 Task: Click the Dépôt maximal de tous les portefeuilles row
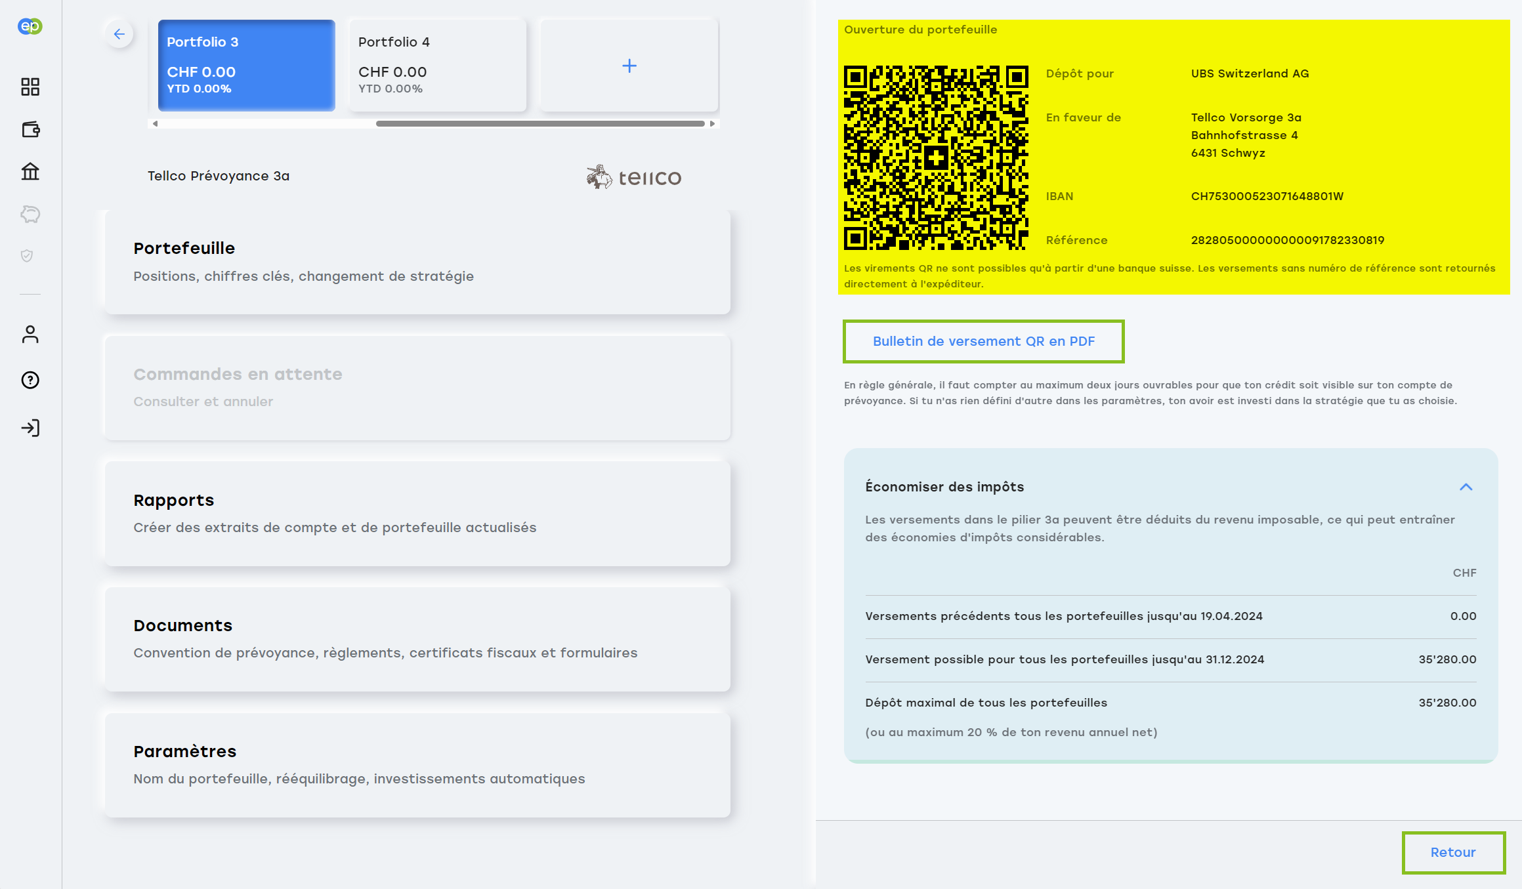(x=1170, y=703)
